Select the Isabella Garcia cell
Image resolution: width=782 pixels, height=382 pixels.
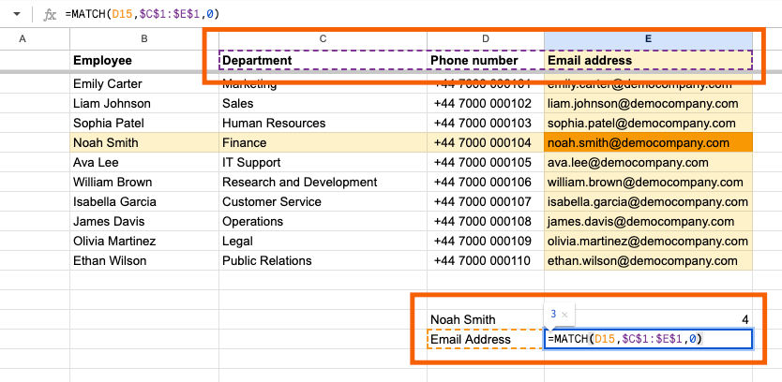144,201
